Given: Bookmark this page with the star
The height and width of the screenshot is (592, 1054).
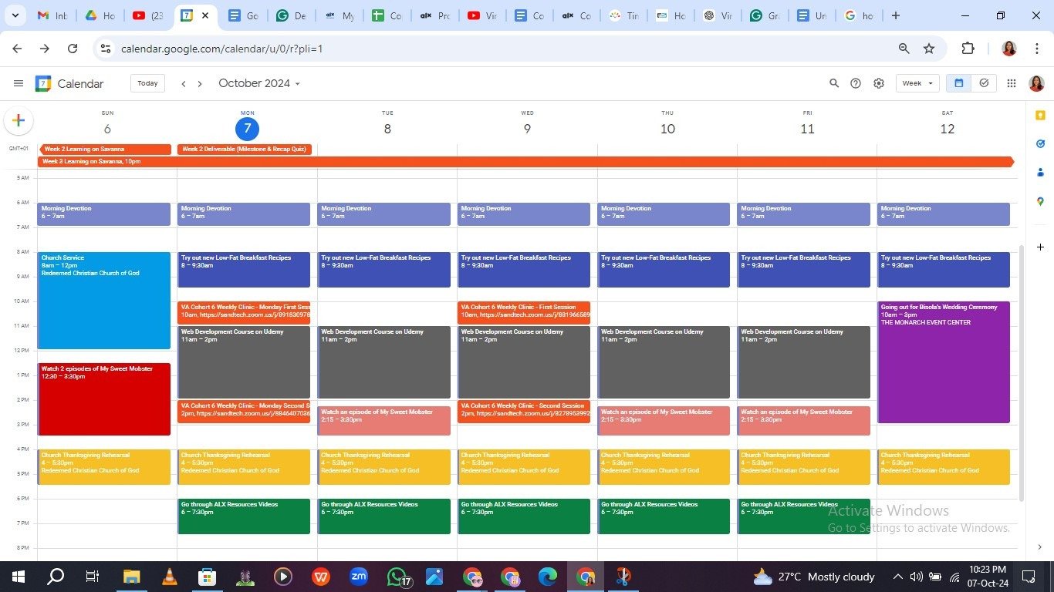Looking at the screenshot, I should 929,49.
